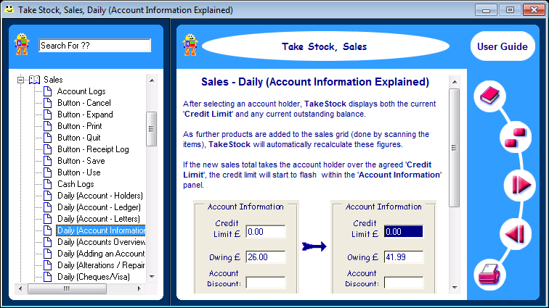Click page icon next to Daily (Cheques/Visa)
Image resolution: width=549 pixels, height=308 pixels.
(x=48, y=277)
